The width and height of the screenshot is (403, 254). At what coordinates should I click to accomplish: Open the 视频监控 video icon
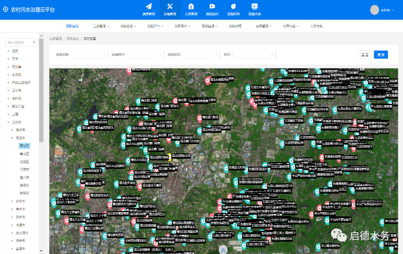(x=212, y=7)
